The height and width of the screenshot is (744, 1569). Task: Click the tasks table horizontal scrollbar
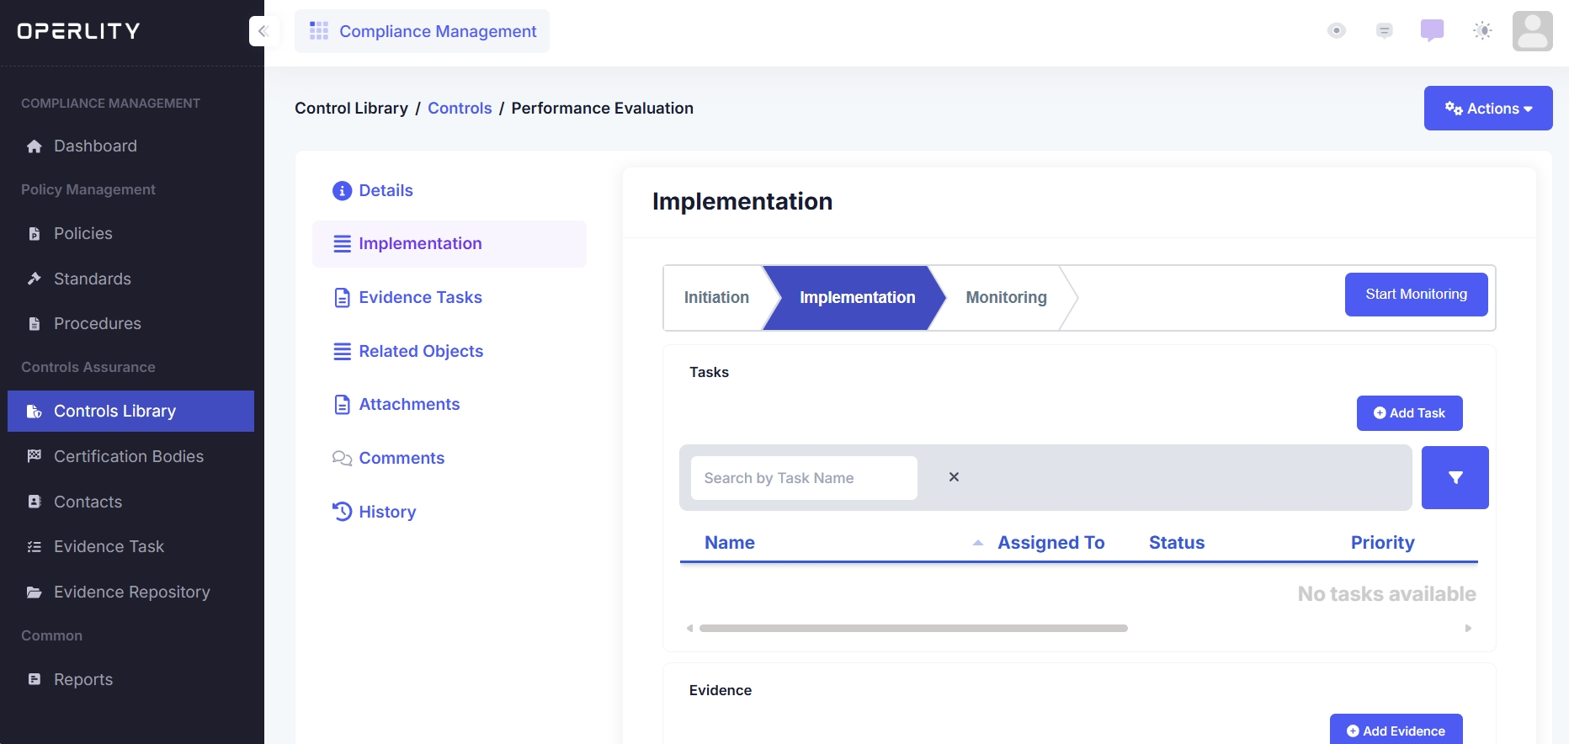pos(913,629)
